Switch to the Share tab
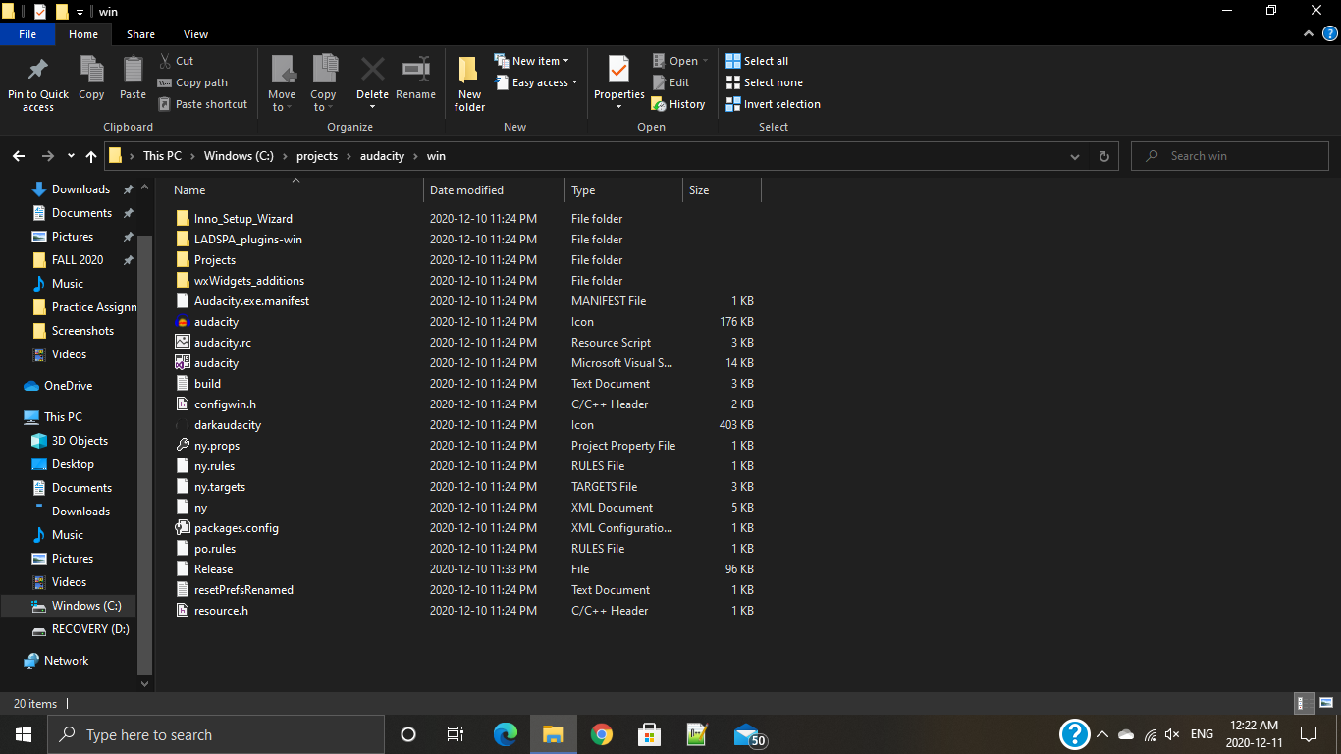 (140, 34)
